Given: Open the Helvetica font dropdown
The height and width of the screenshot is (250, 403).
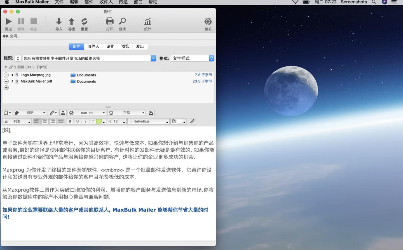Looking at the screenshot, I should (149, 121).
